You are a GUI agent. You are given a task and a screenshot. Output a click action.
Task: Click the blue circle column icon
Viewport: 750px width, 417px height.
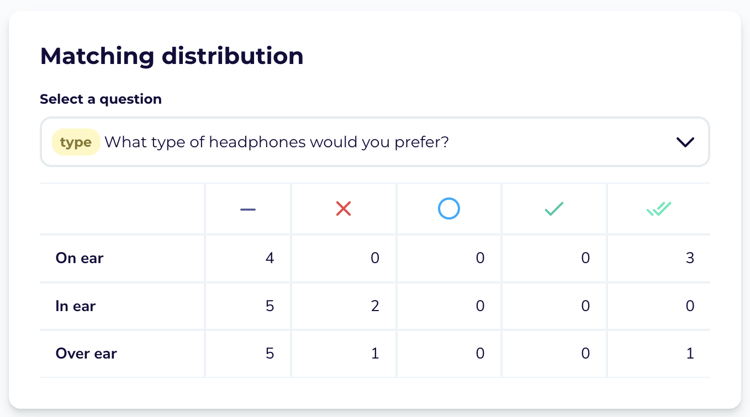pos(449,209)
